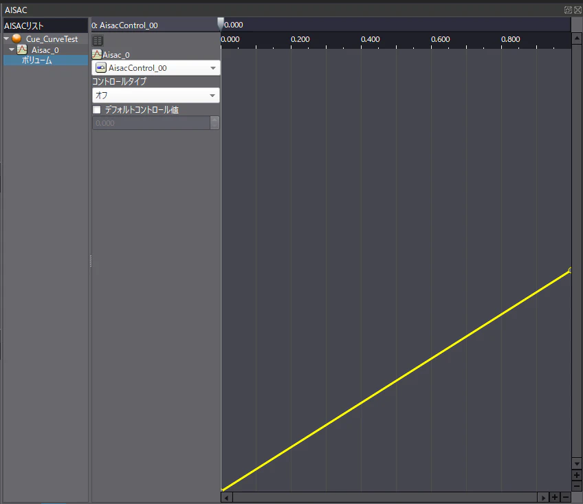Click the stepper beside default control value field
Viewport: 583px width, 504px height.
(214, 123)
